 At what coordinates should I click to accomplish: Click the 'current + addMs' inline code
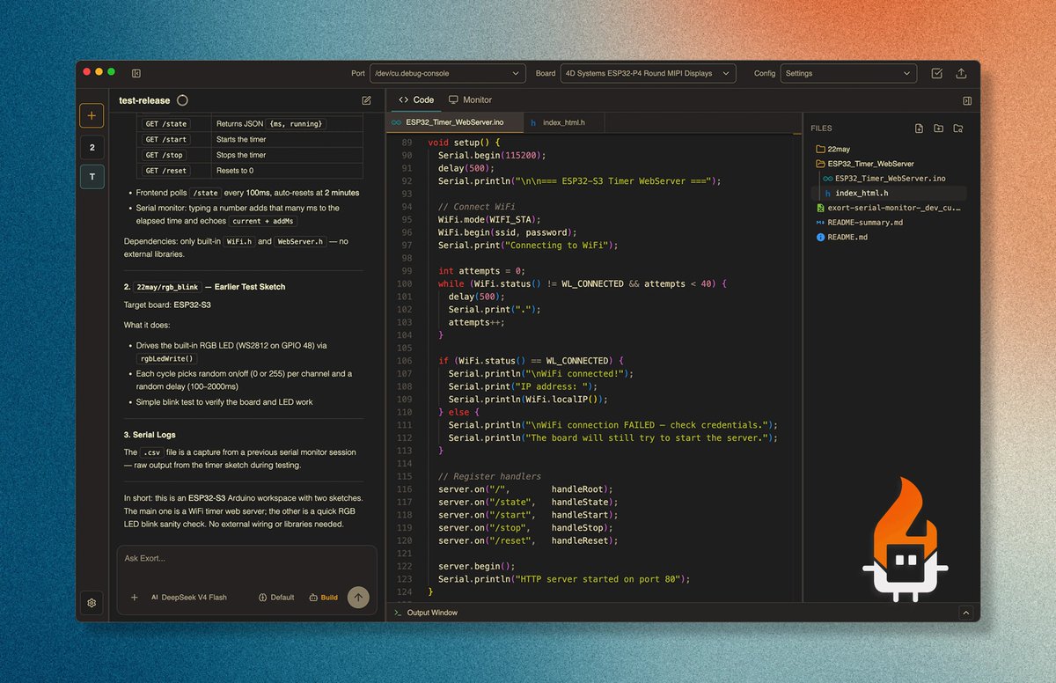[x=262, y=222]
